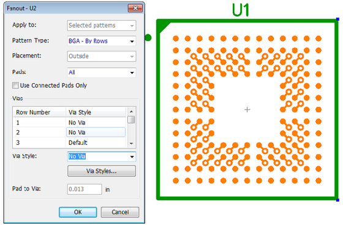Viewport: 343px width, 226px height.
Task: Select row 1 'No Via' style cell
Action: [96, 123]
